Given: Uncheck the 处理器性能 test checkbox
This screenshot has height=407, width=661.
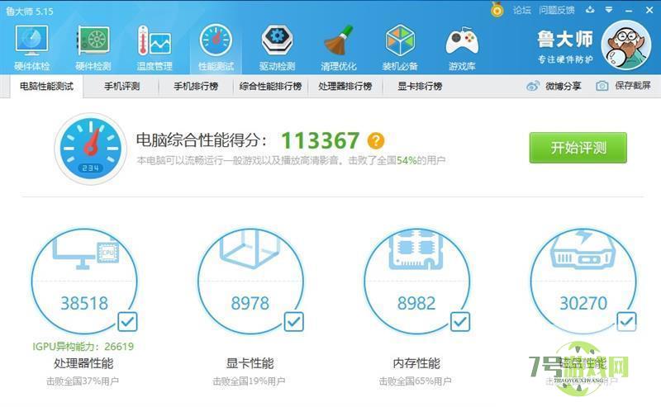Looking at the screenshot, I should pyautogui.click(x=127, y=322).
